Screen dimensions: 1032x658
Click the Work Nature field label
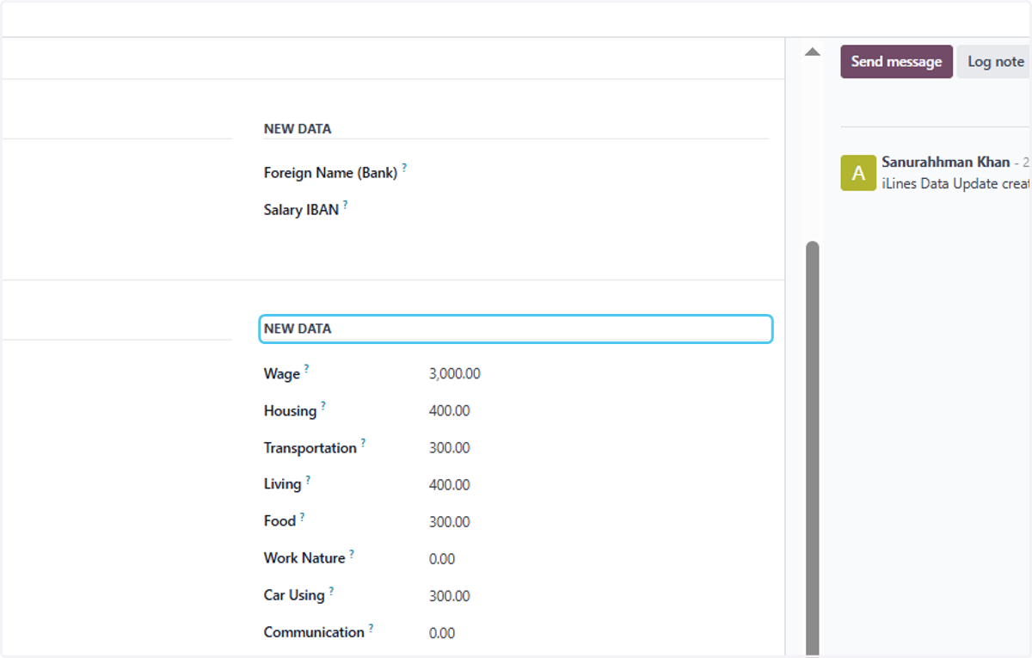(304, 558)
